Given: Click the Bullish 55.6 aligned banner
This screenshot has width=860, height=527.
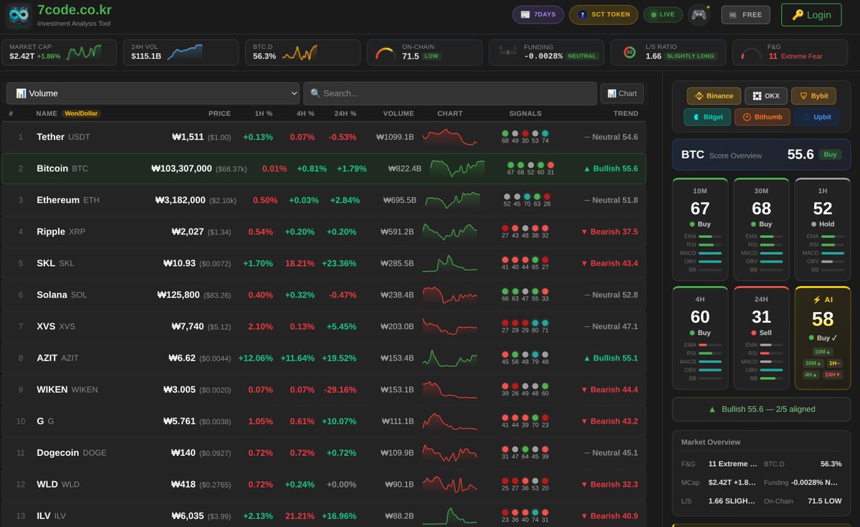Looking at the screenshot, I should (x=761, y=409).
